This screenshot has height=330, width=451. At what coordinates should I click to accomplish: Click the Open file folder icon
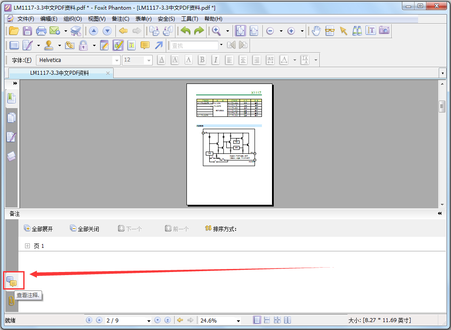[x=14, y=31]
